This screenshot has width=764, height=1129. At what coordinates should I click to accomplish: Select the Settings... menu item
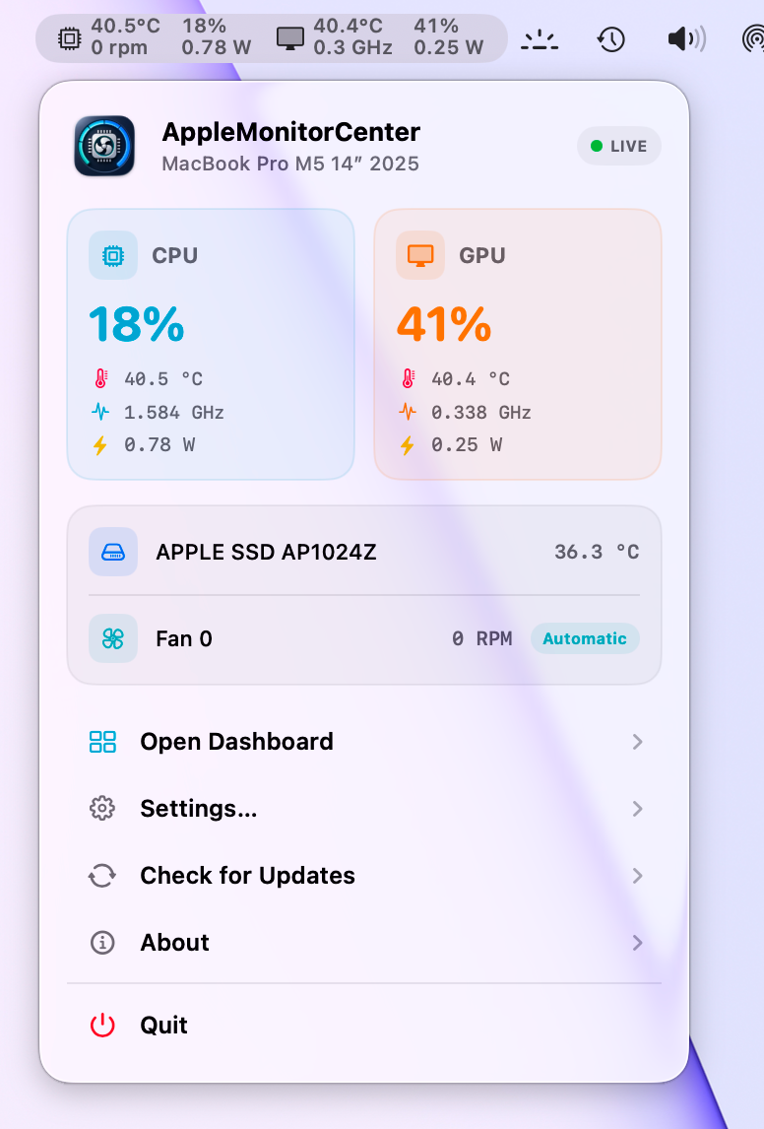364,809
